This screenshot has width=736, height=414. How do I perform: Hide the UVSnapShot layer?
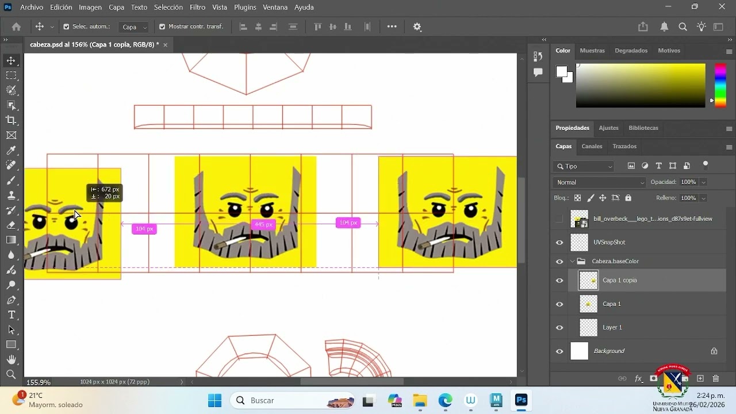559,243
